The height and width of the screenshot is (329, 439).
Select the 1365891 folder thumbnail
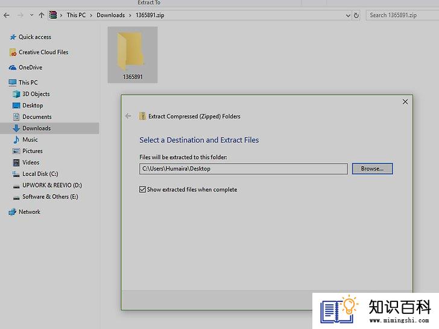[133, 55]
